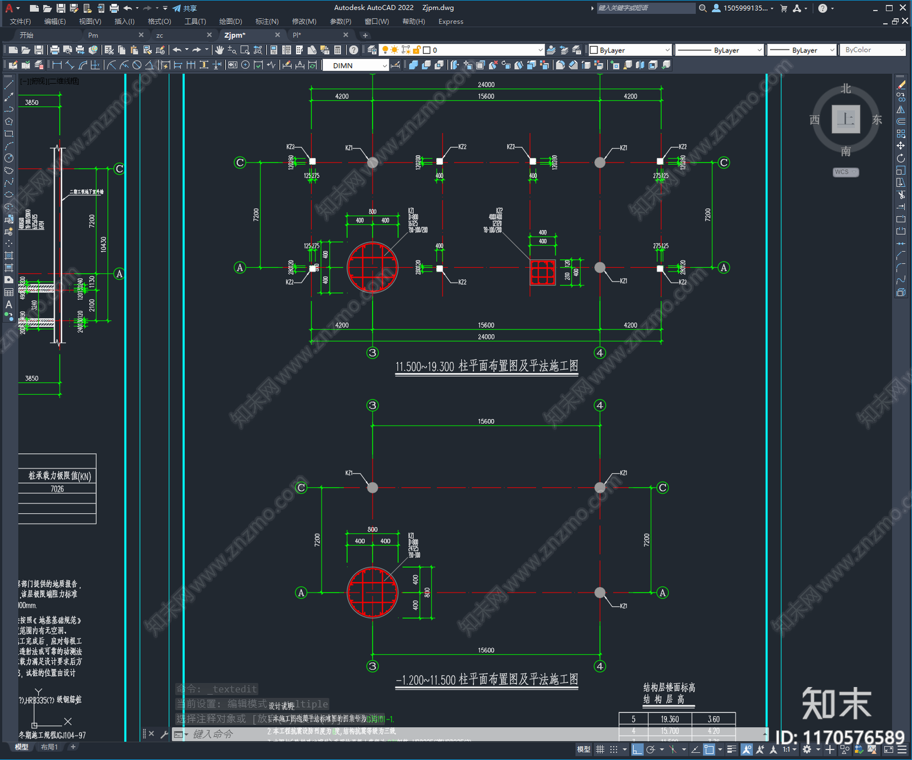
Task: Select the Mirror tool in the Modify toolbar
Action: 901,109
